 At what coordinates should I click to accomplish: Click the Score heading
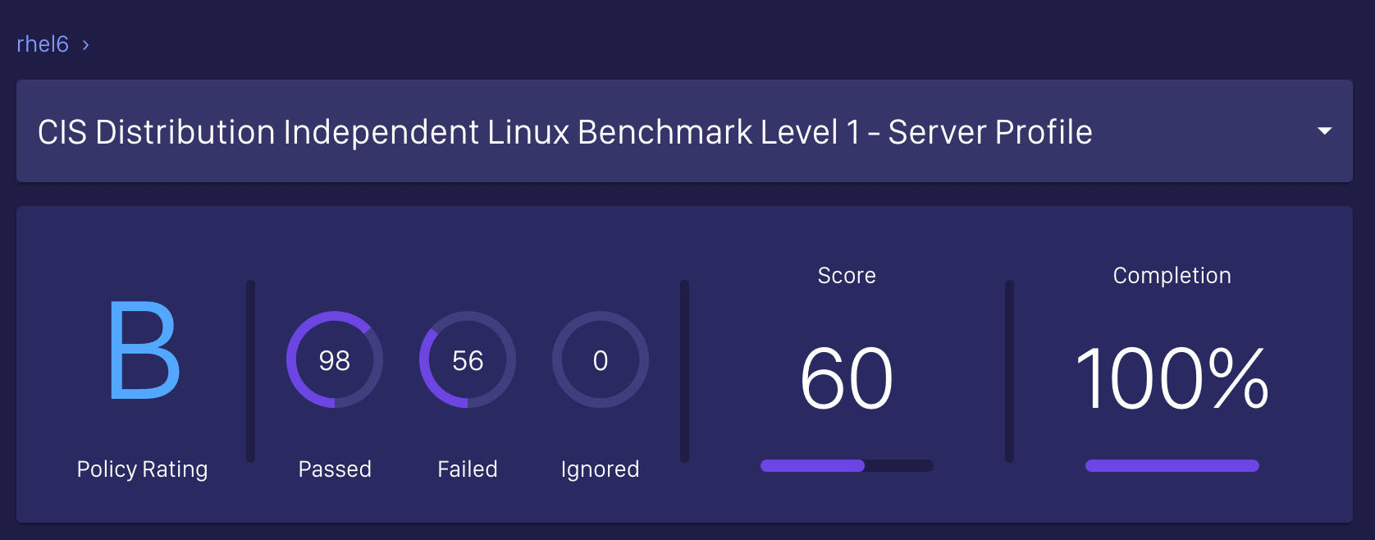[x=847, y=276]
